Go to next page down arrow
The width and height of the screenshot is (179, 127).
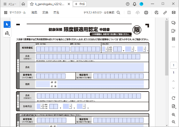click(x=173, y=88)
